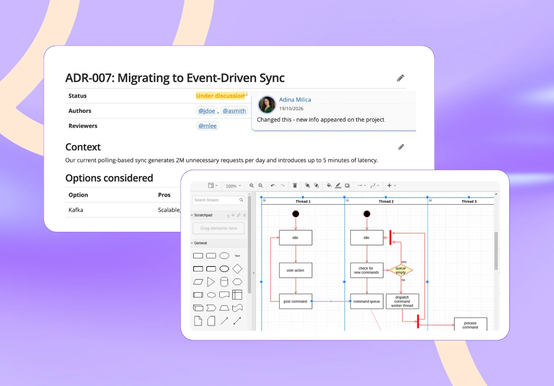Toggle shadow on selected shape

(x=347, y=185)
